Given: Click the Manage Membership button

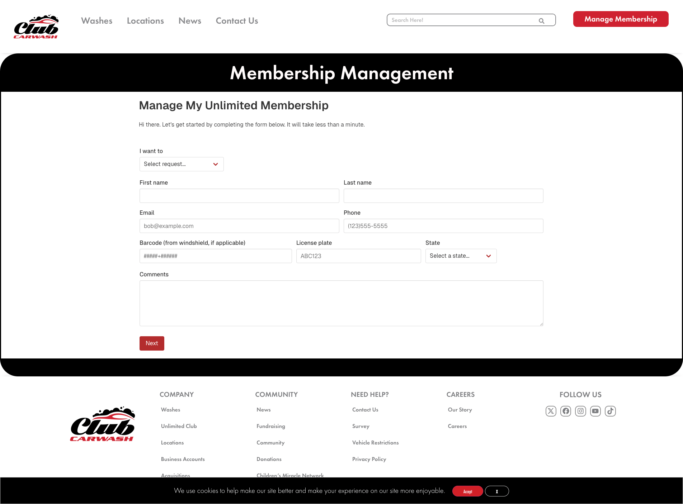Looking at the screenshot, I should click(621, 19).
